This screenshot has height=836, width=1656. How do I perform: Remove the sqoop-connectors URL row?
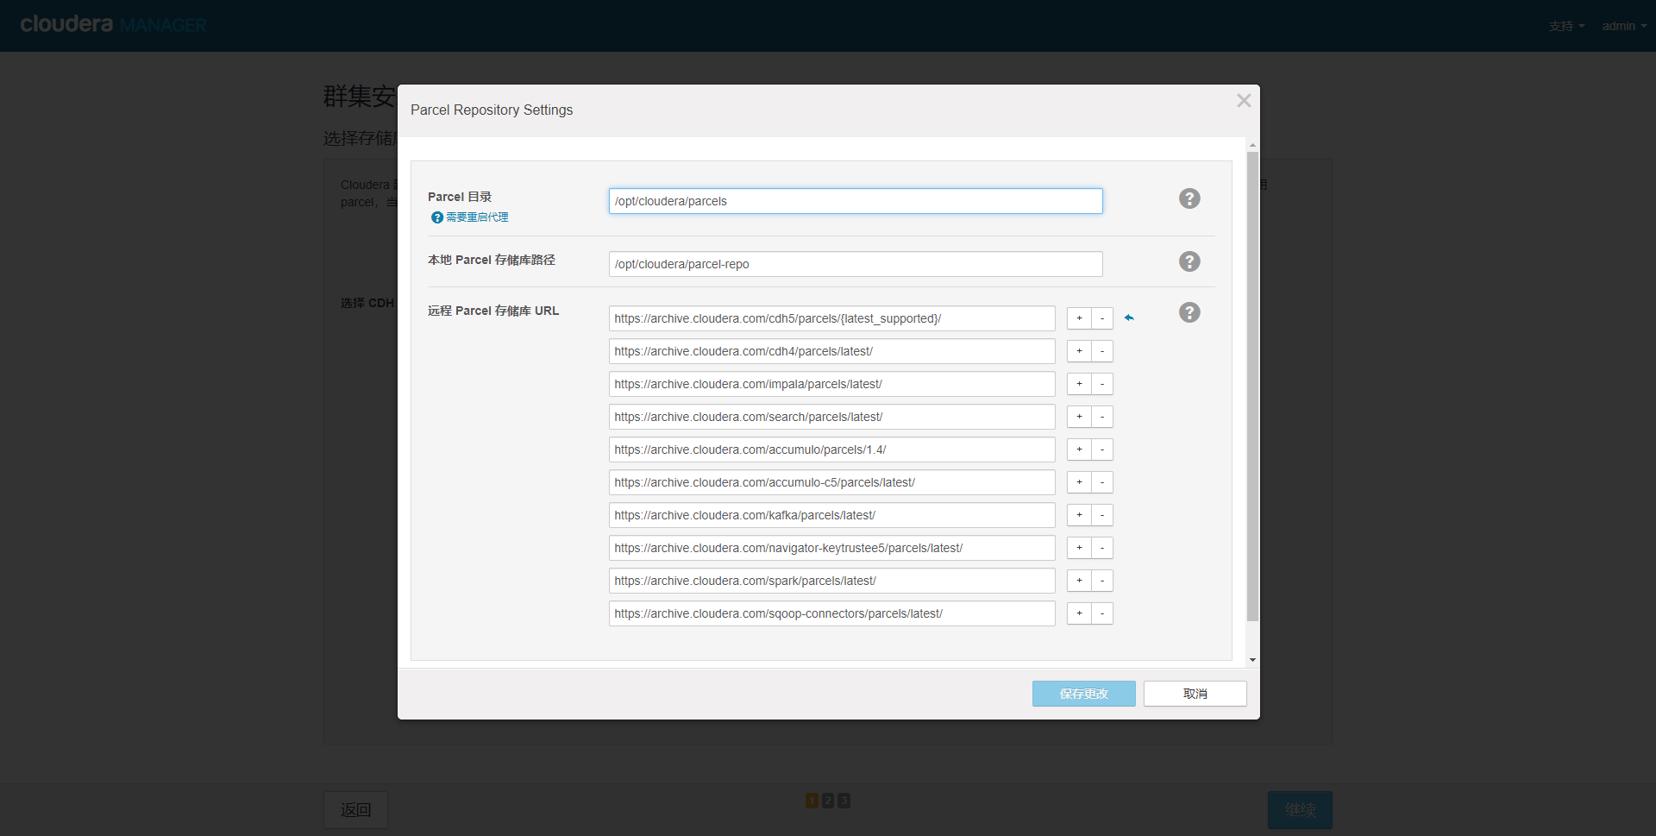click(1102, 613)
